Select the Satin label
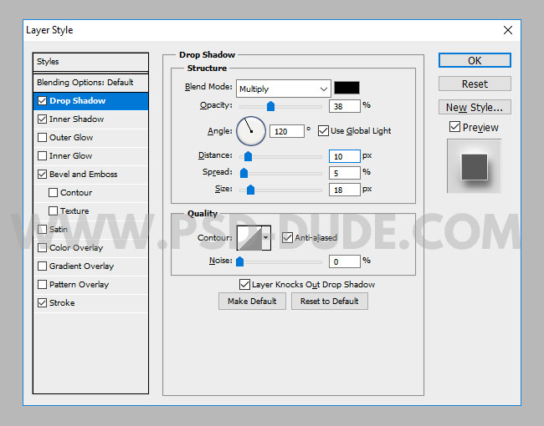 click(59, 229)
